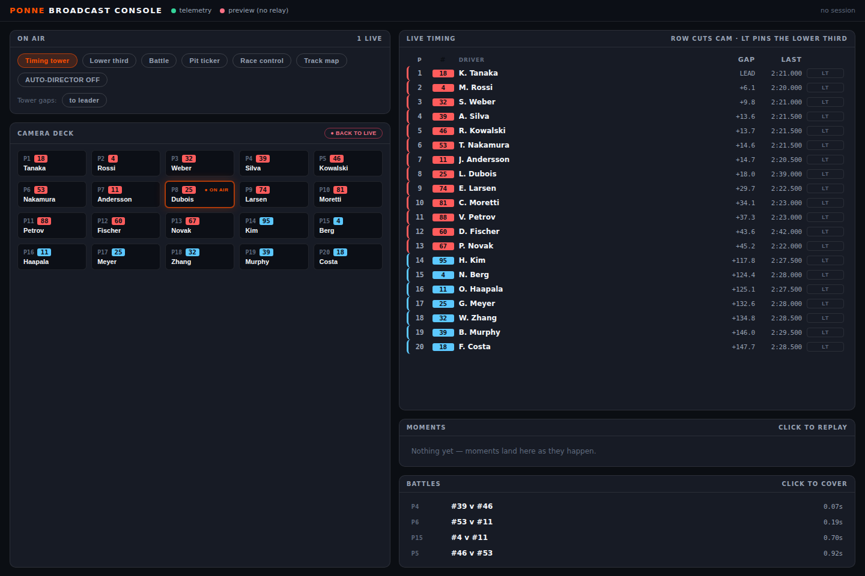Cut to P1 Tanaka camera
This screenshot has height=576, width=865.
52,163
